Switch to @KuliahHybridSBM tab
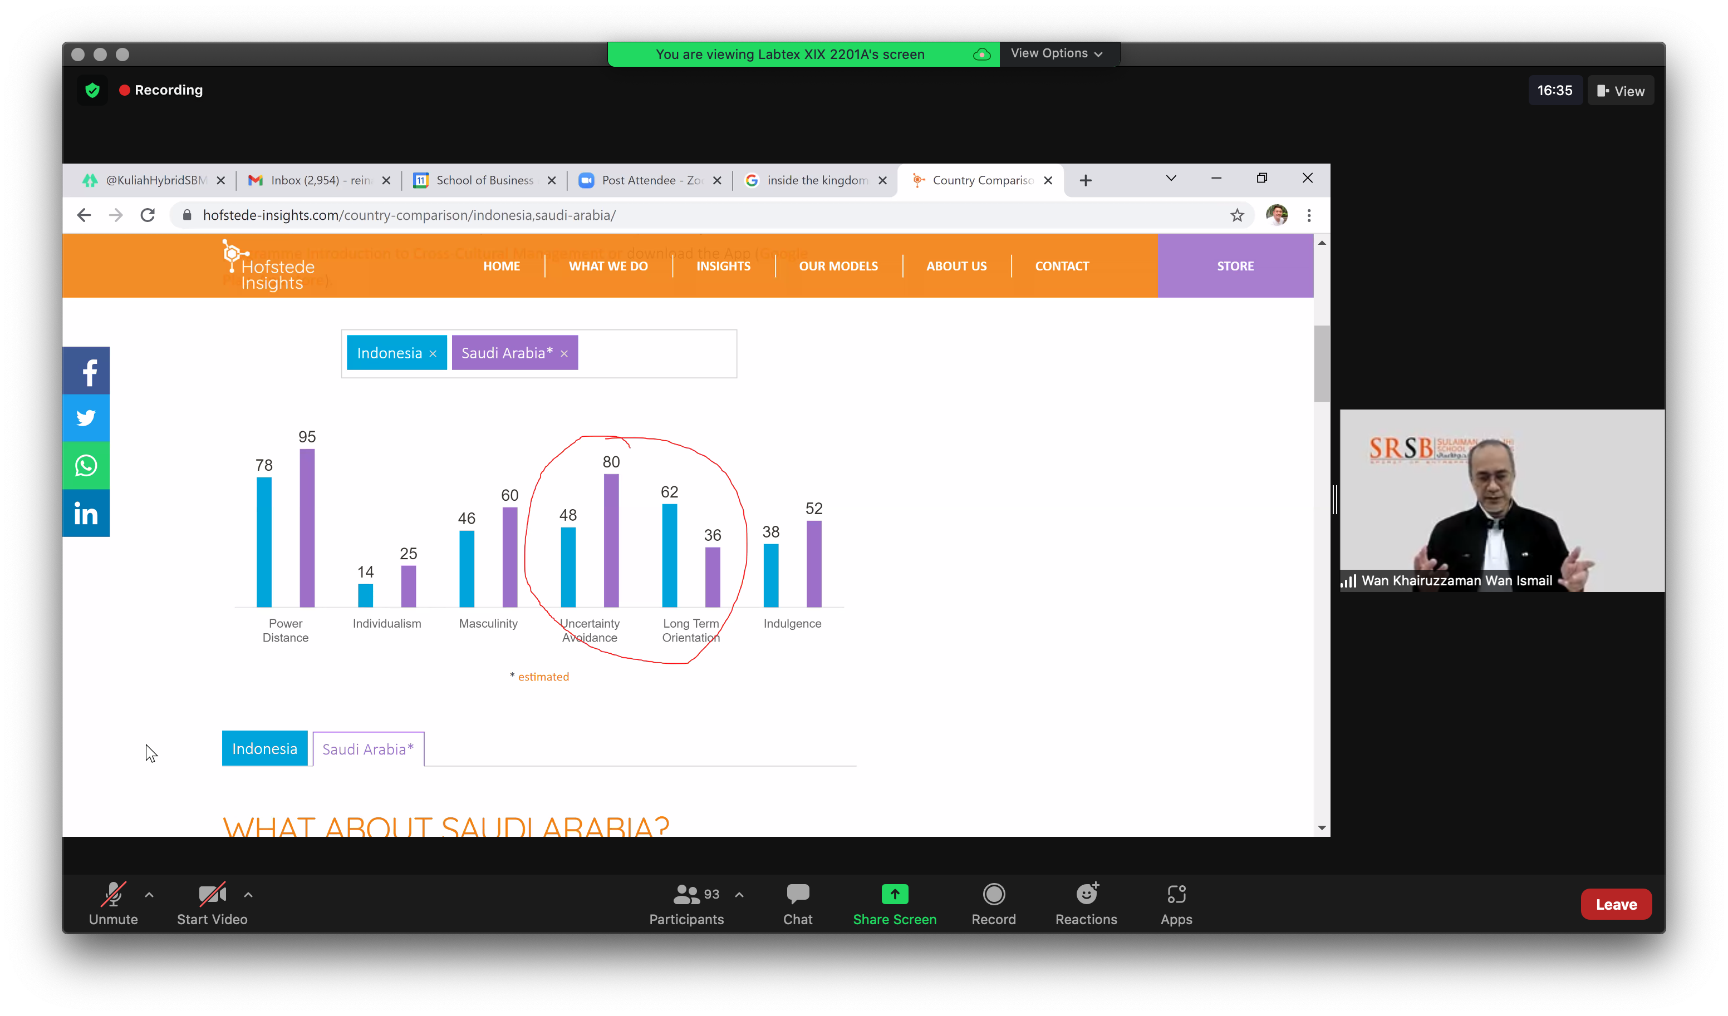 pos(154,180)
